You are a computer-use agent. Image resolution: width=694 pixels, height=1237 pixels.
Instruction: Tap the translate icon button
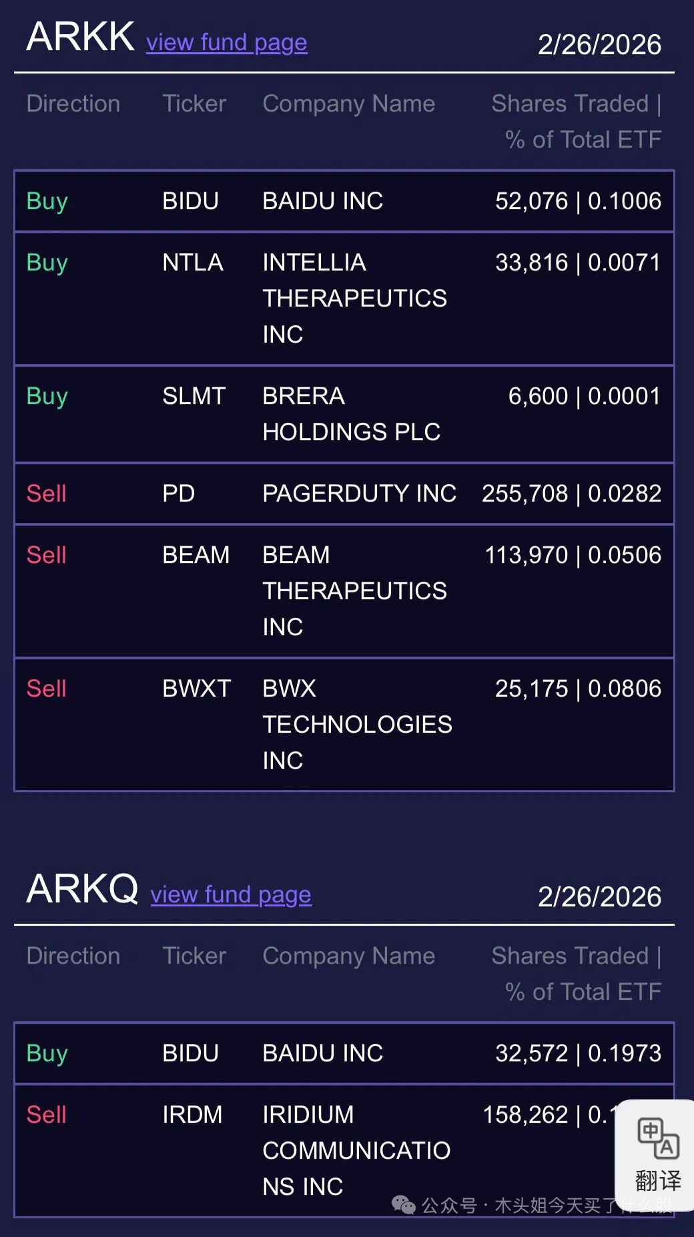point(657,1153)
